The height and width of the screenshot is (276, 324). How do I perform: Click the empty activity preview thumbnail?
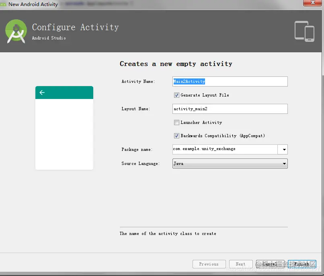[x=64, y=128]
